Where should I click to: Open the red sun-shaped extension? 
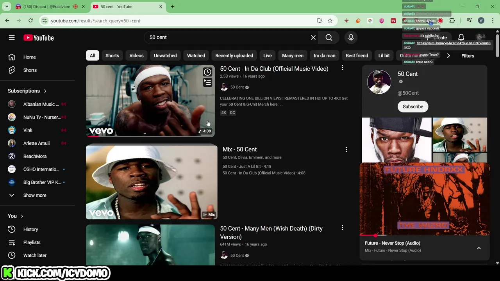click(346, 21)
